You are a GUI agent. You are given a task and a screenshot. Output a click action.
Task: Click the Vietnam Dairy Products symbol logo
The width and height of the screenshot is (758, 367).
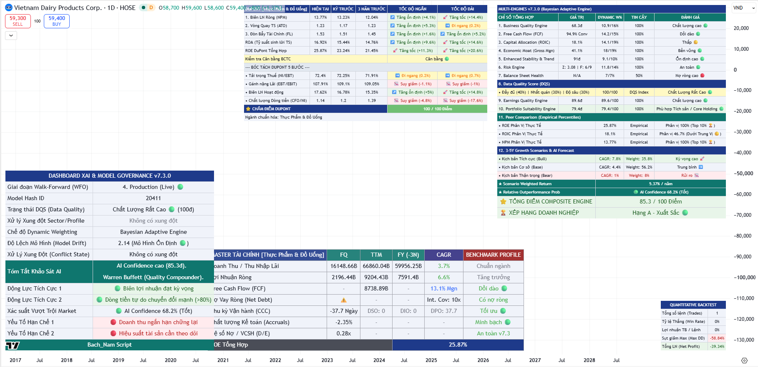pyautogui.click(x=9, y=8)
